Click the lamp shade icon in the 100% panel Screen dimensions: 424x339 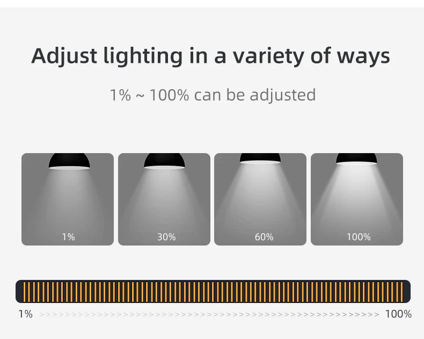tap(356, 159)
